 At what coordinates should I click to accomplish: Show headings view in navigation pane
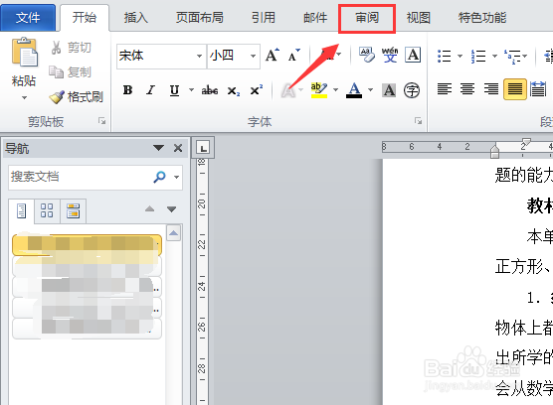pos(22,211)
